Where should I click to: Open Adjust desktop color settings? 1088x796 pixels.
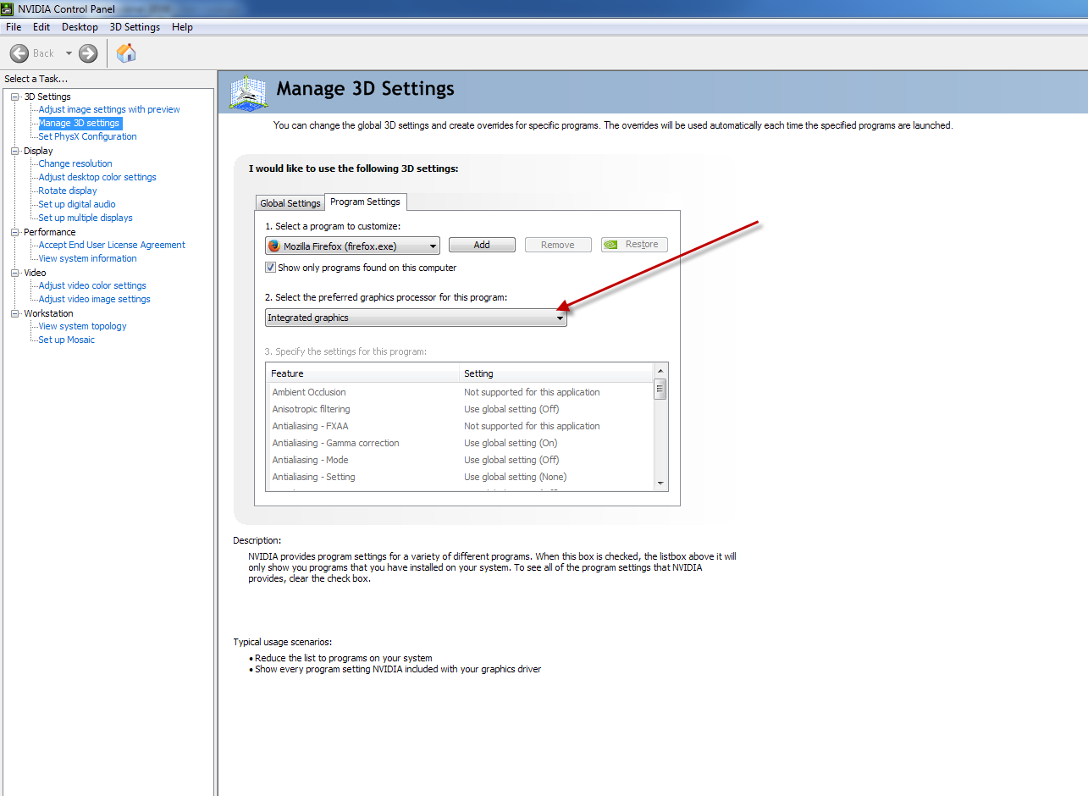tap(97, 177)
